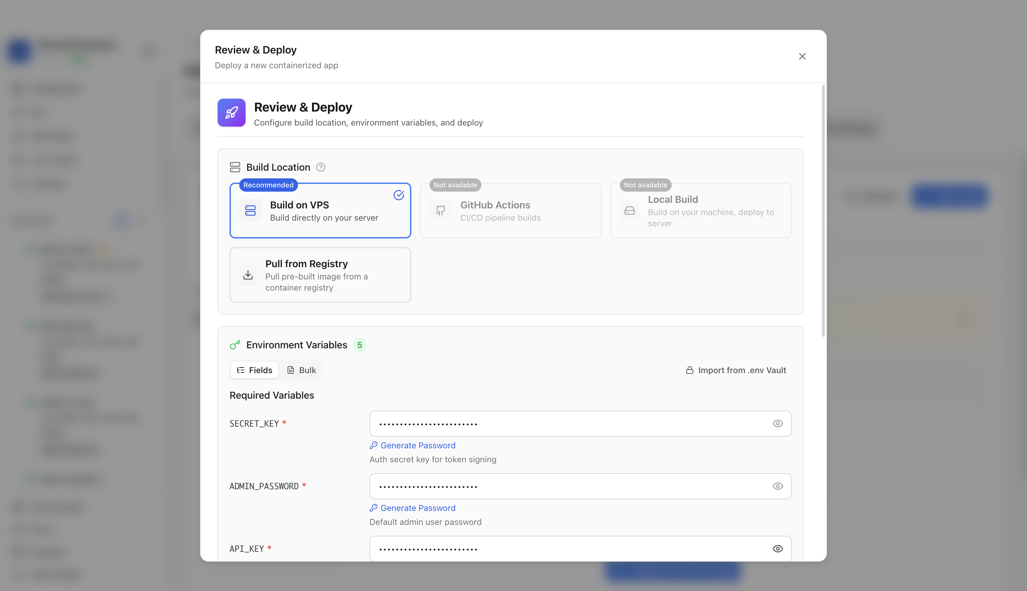Screen dimensions: 1027x591
Task: Focus the ADMIN_PASSWORD input field
Action: [x=580, y=486]
